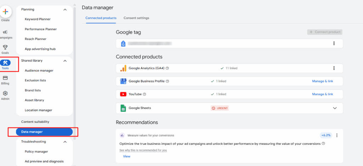Open the Campaigns megaphone icon
Viewport: 363px width, 166px height.
click(x=5, y=32)
